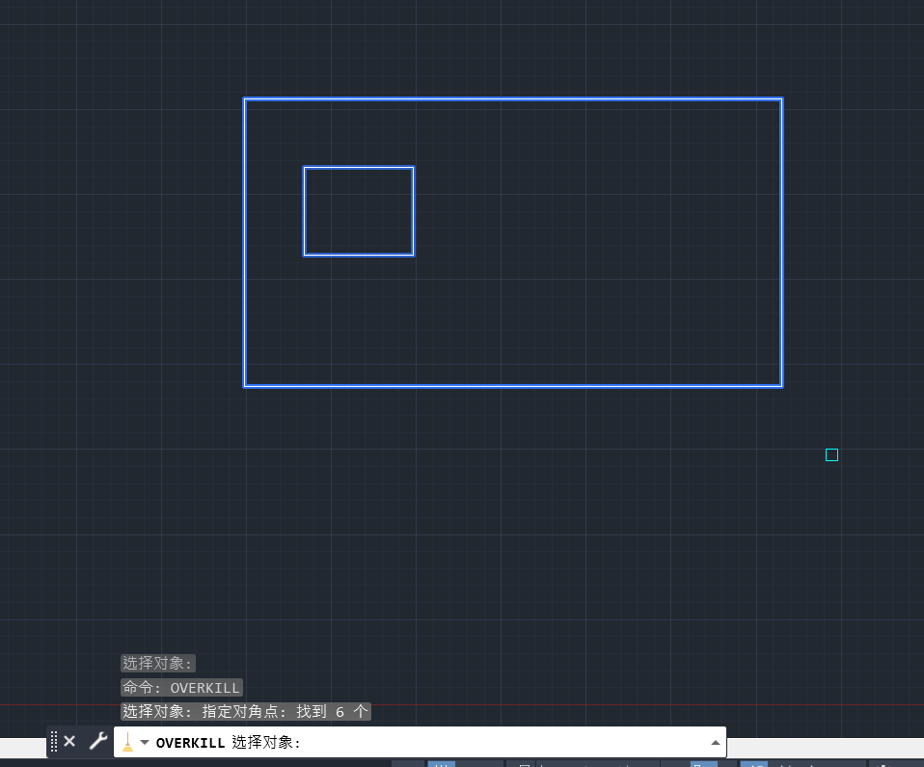Viewport: 924px width, 767px height.
Task: Click the OVERKILL broom icon
Action: 127,742
